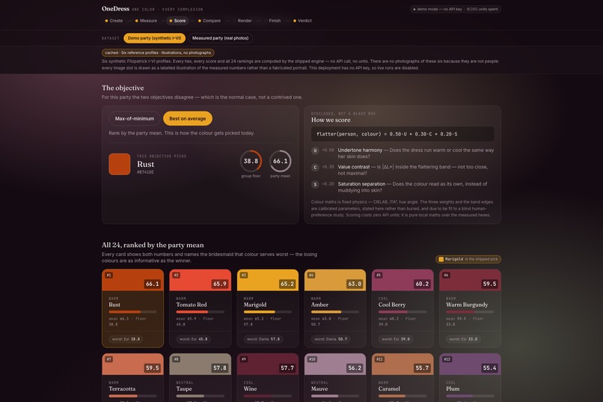The image size is (603, 402).
Task: Click the #10 rank badge on Mauve
Action: click(312, 359)
